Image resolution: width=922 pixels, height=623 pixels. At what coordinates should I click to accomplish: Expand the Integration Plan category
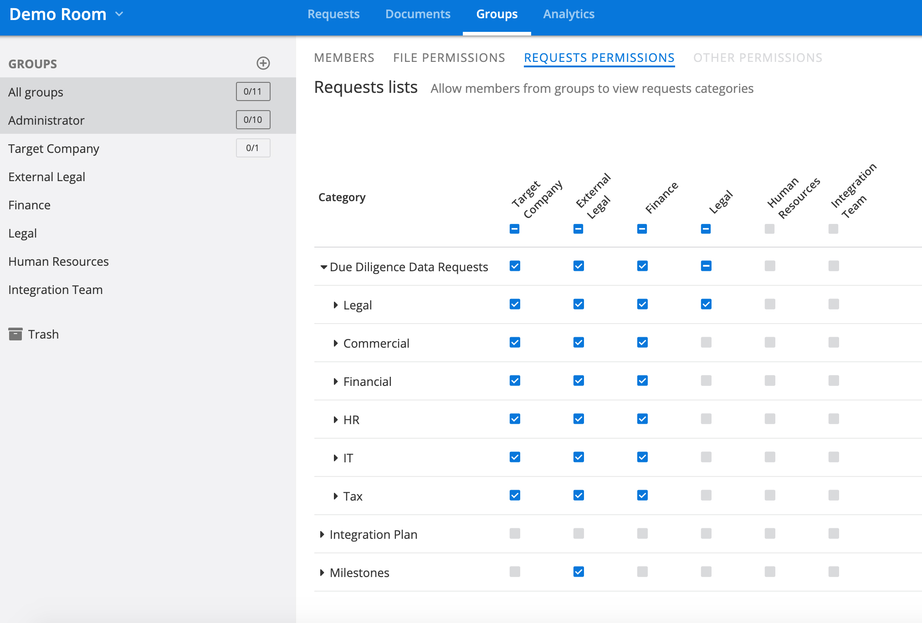pyautogui.click(x=322, y=534)
